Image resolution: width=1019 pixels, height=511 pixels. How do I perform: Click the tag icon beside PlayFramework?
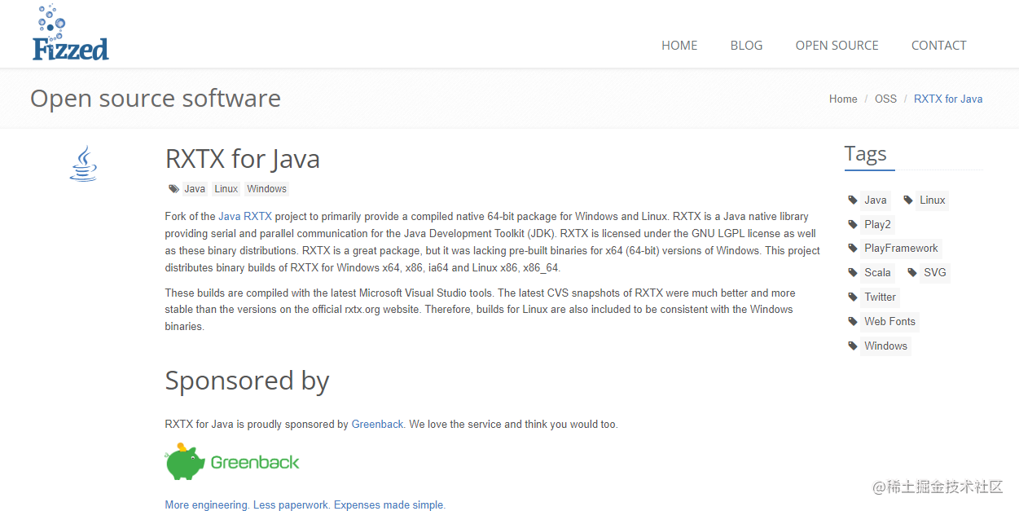pyautogui.click(x=853, y=249)
